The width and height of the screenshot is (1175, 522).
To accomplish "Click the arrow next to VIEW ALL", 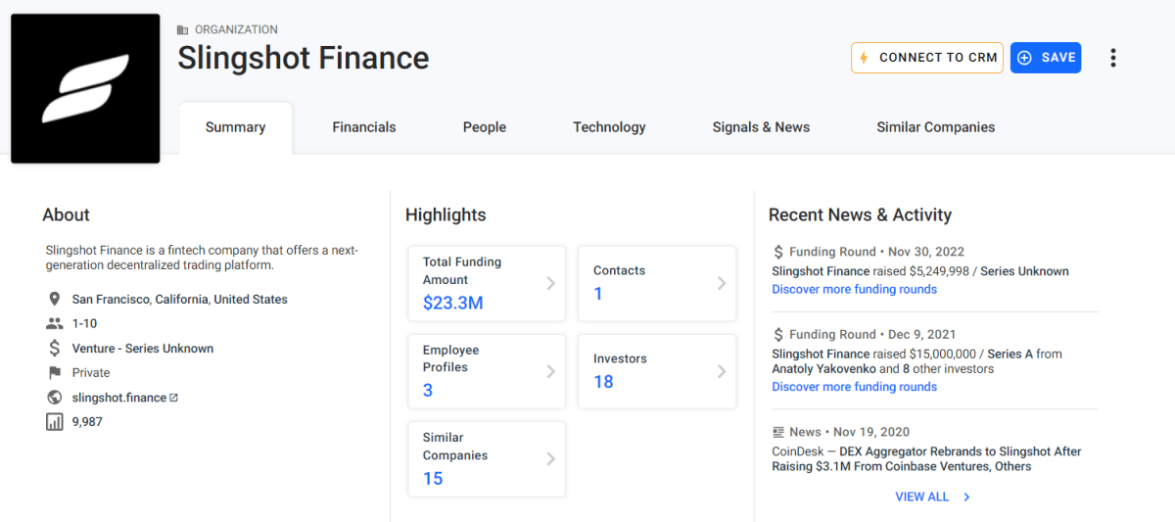I will [966, 497].
